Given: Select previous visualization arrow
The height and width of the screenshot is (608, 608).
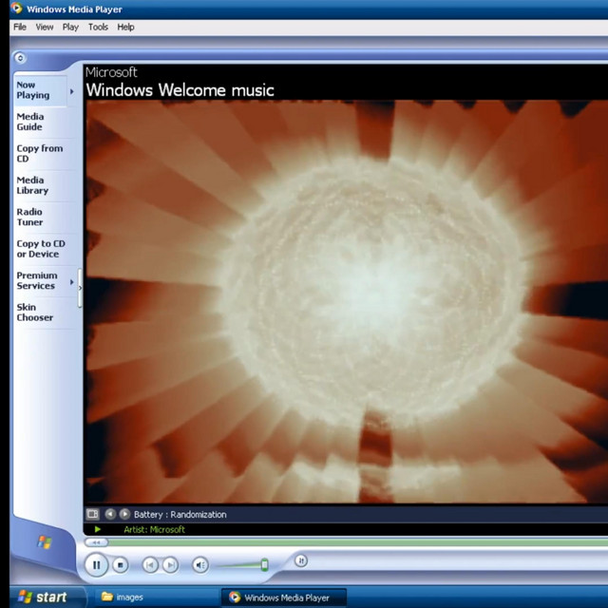Looking at the screenshot, I should pos(110,514).
